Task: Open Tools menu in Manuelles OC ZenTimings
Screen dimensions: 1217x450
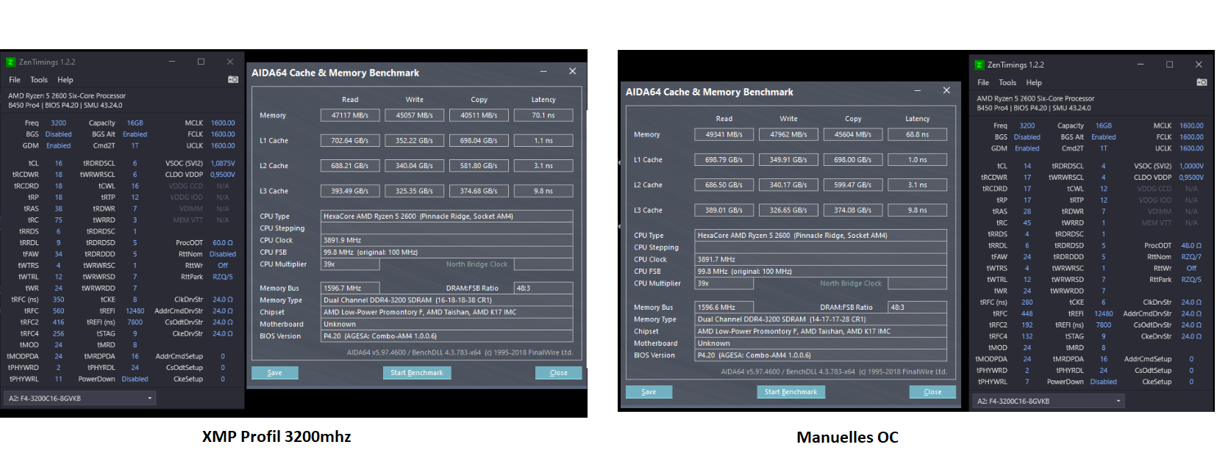Action: coord(1007,83)
